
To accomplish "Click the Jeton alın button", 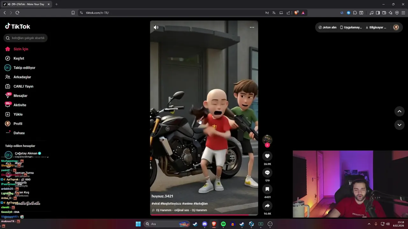I will (327, 27).
